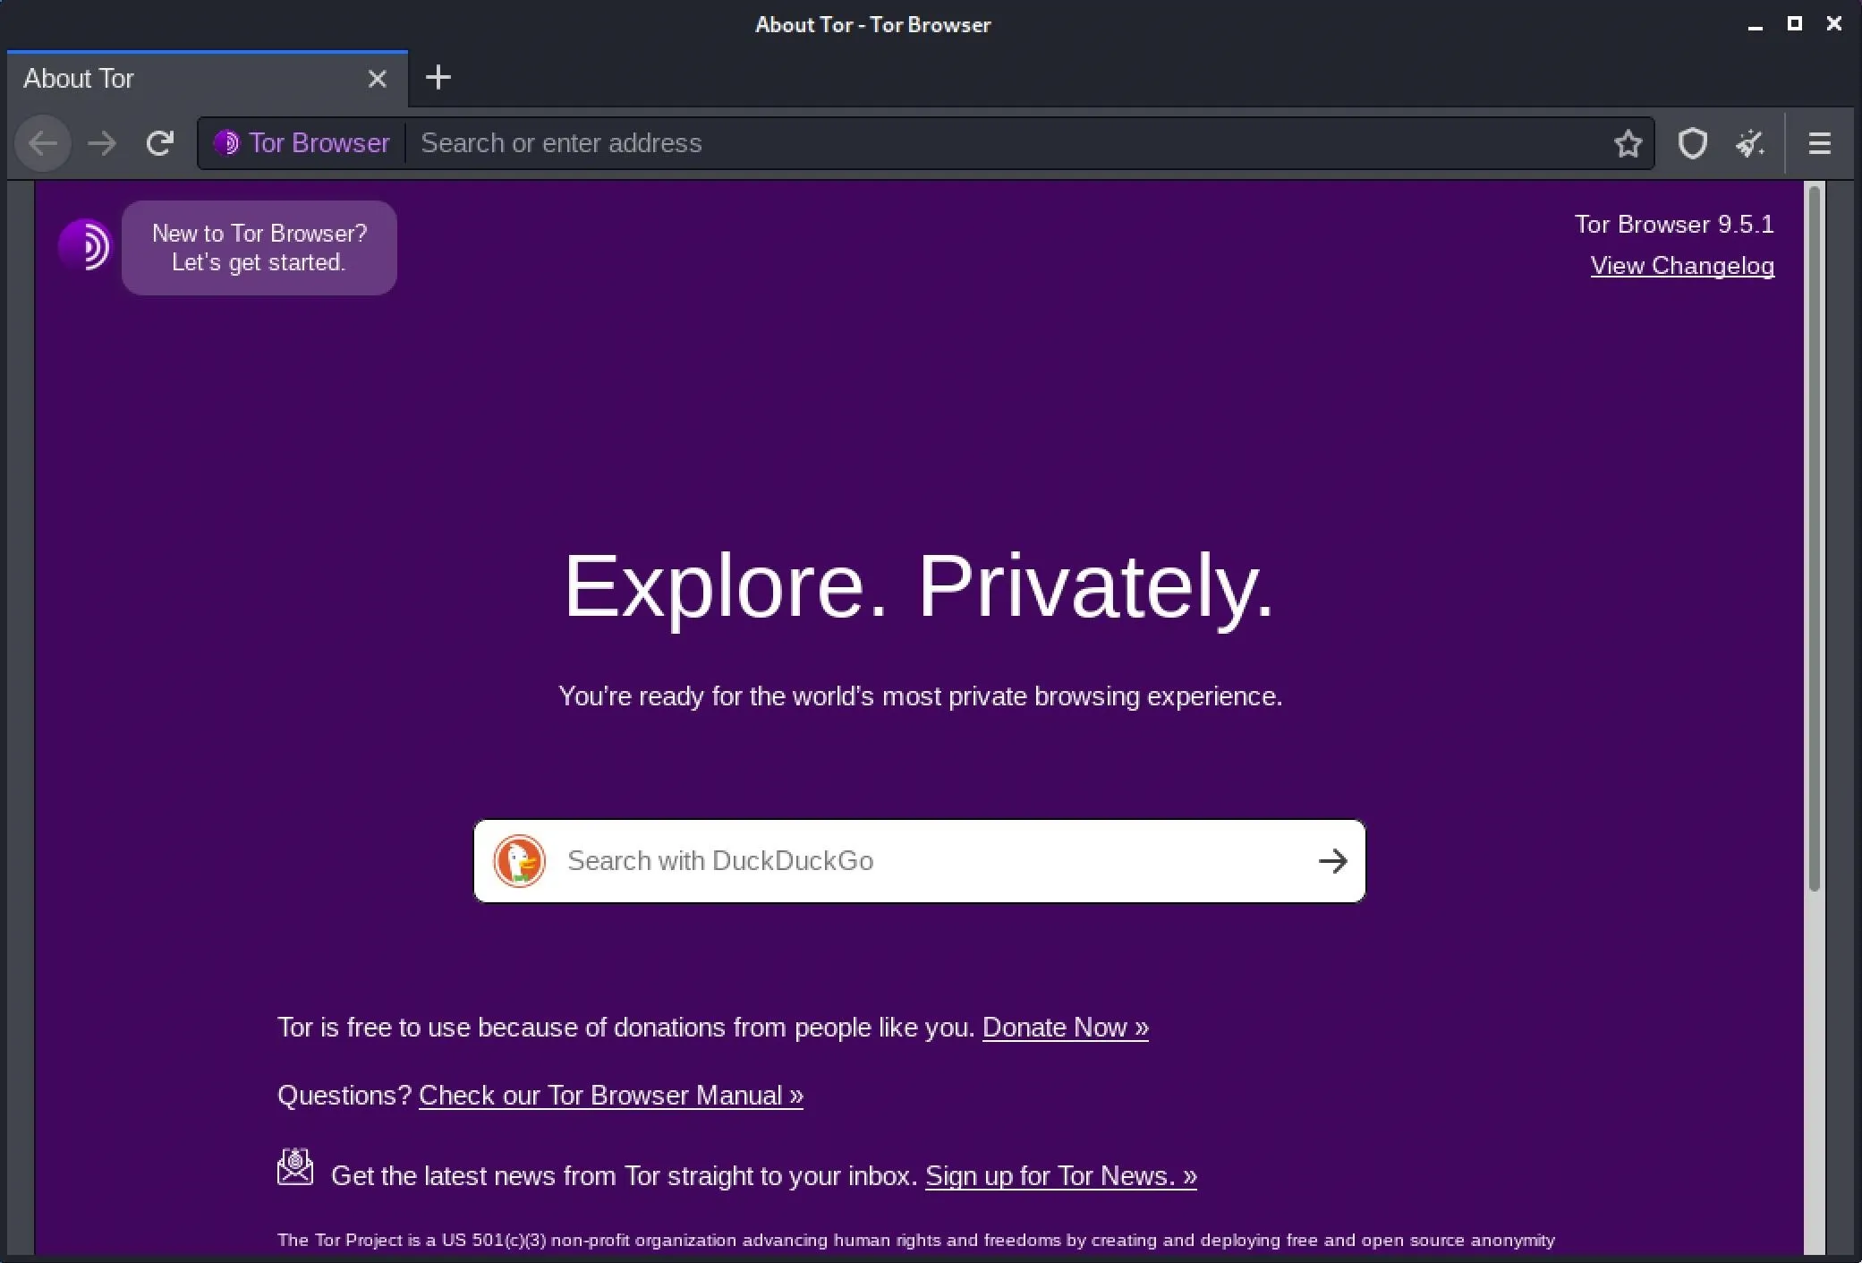Open the New to Tor Browser onboarding bubble
Screen dimensions: 1862x1263
(x=259, y=248)
